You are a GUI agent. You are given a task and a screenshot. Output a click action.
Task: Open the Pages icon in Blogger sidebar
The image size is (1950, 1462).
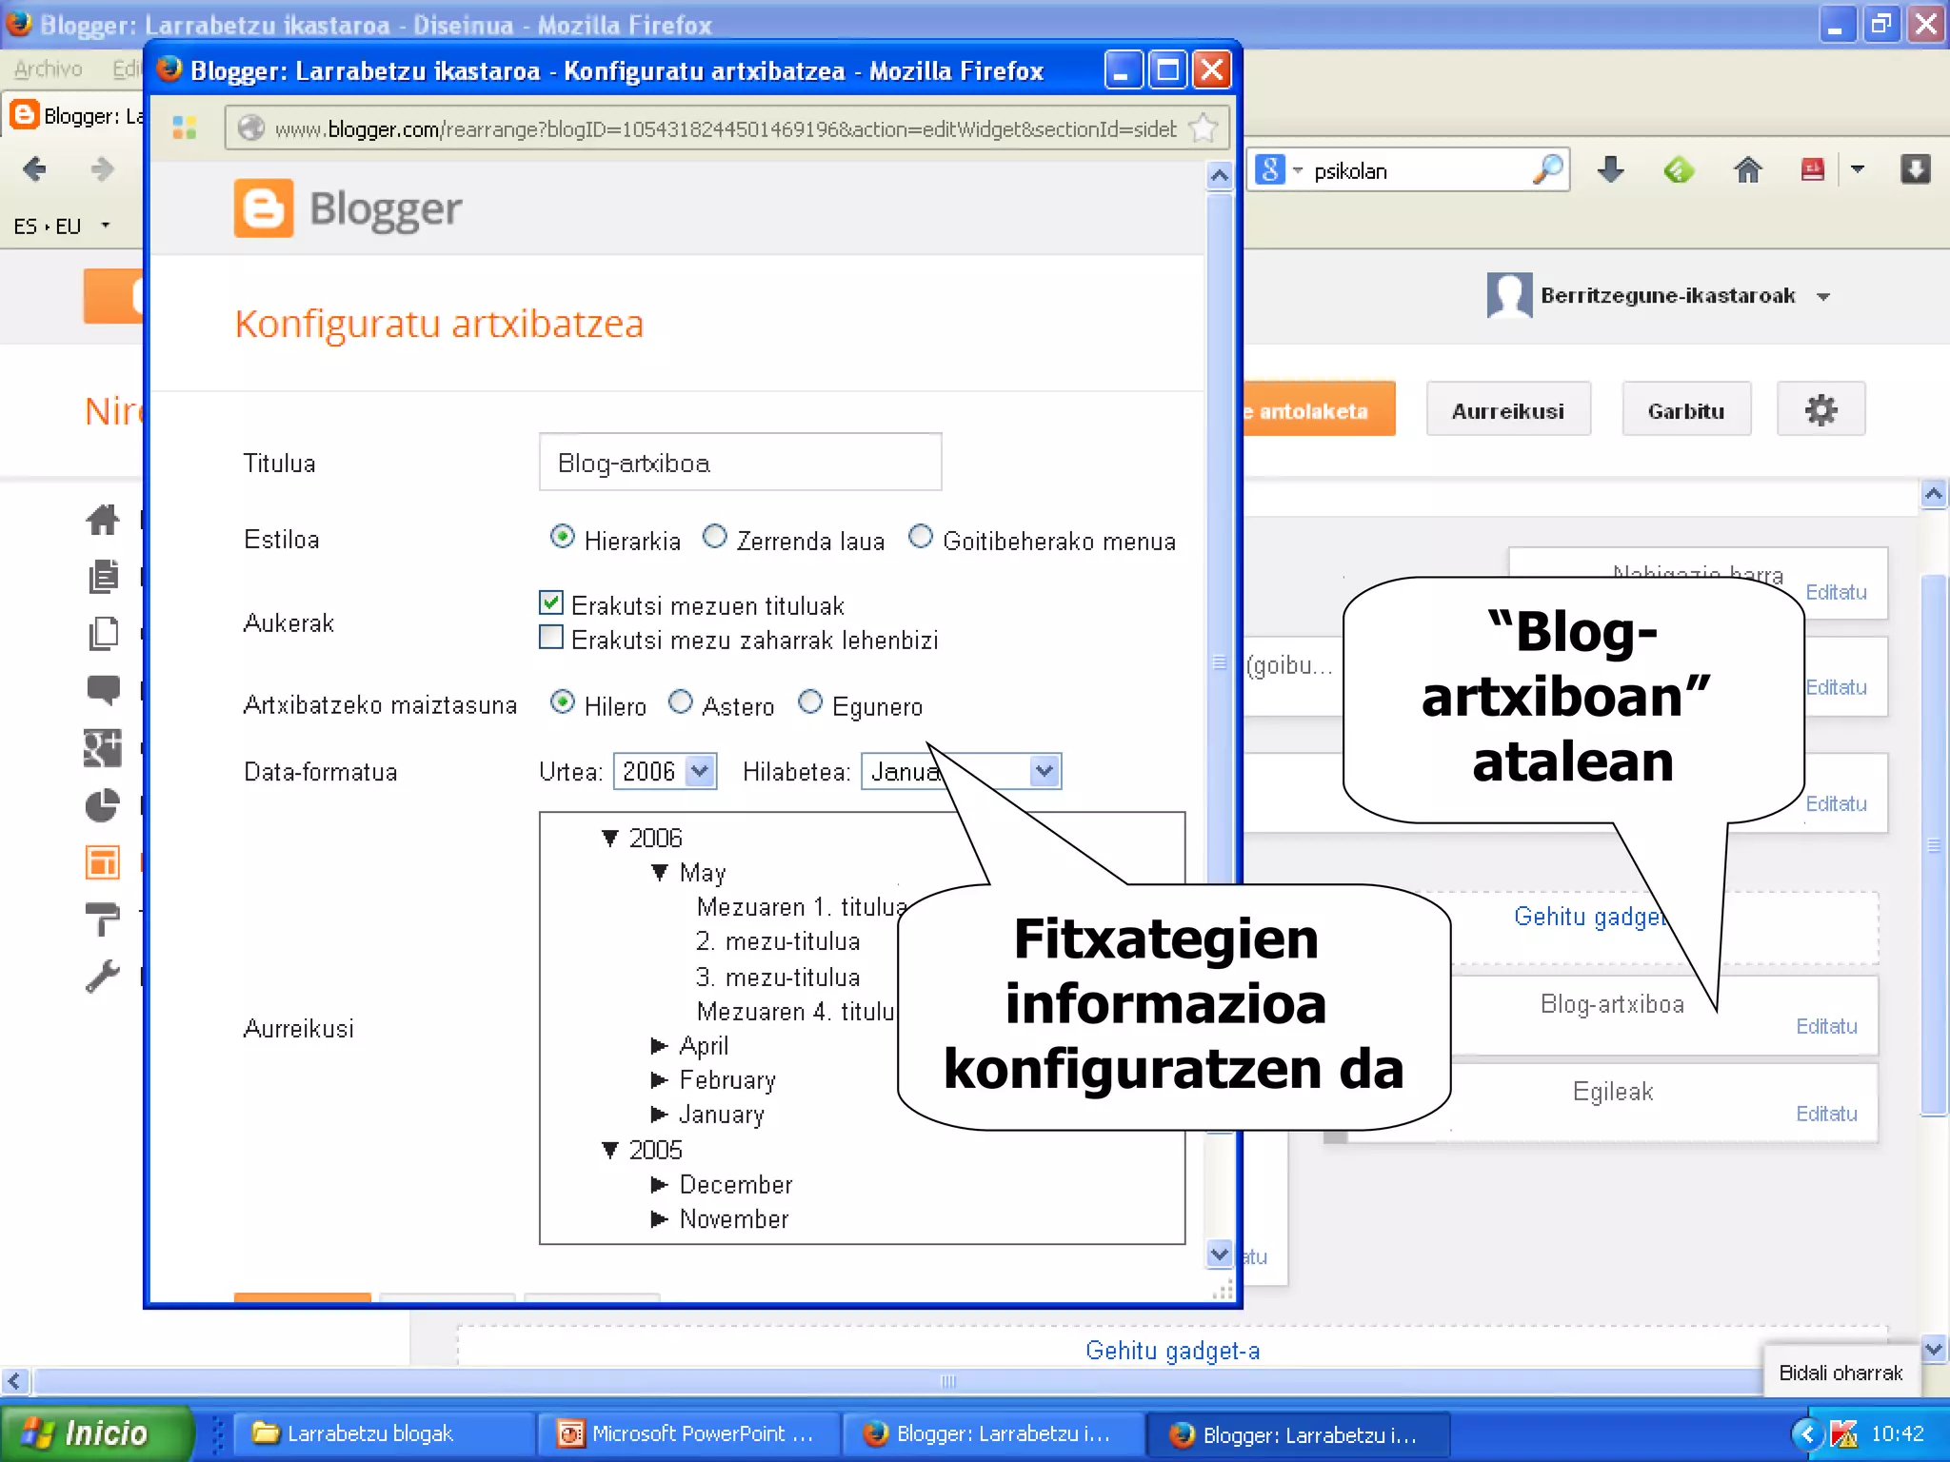coord(103,634)
